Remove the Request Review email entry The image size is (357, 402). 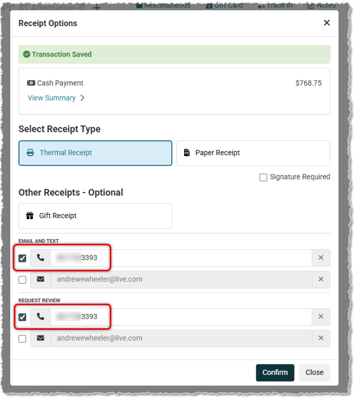point(321,338)
